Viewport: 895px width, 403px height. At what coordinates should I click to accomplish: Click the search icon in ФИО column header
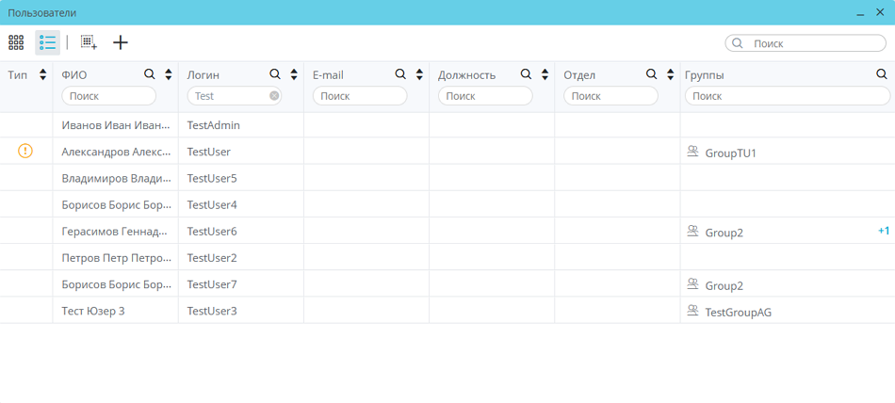(x=150, y=74)
